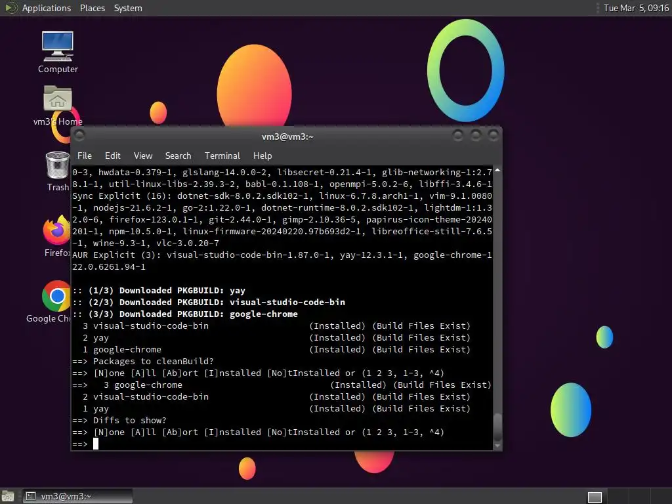Open the terminal View menu
The height and width of the screenshot is (504, 672).
pos(142,156)
